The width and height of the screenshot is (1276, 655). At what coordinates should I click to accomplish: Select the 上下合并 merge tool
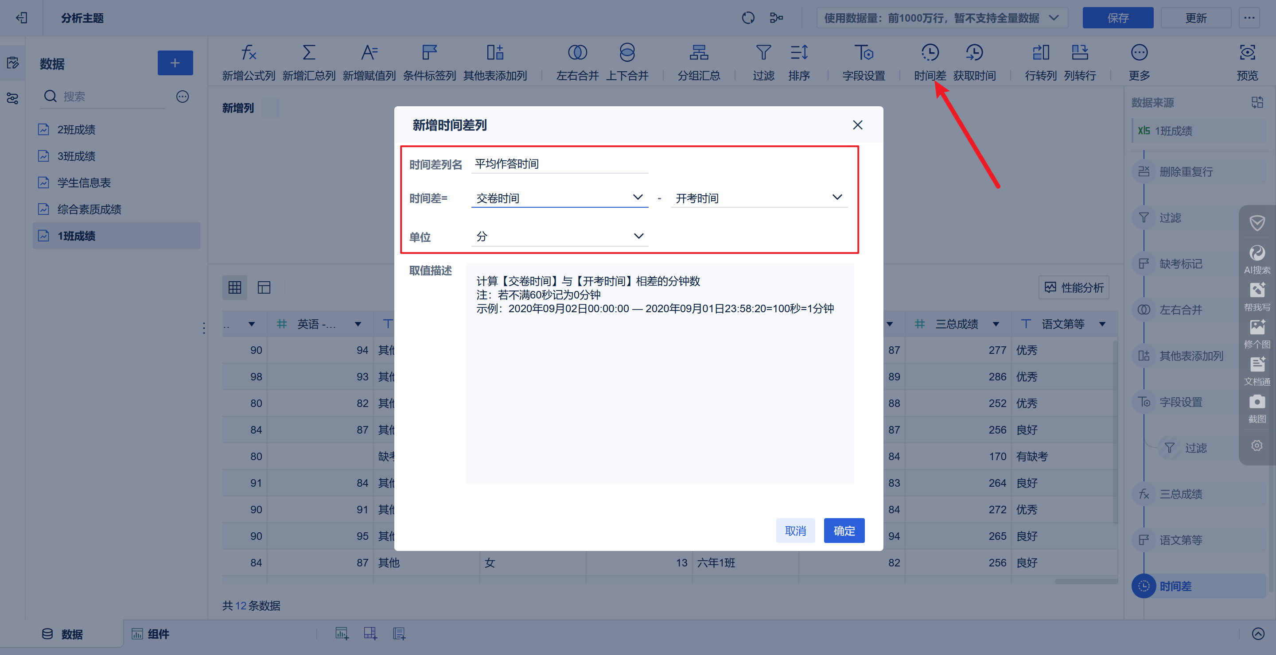627,61
